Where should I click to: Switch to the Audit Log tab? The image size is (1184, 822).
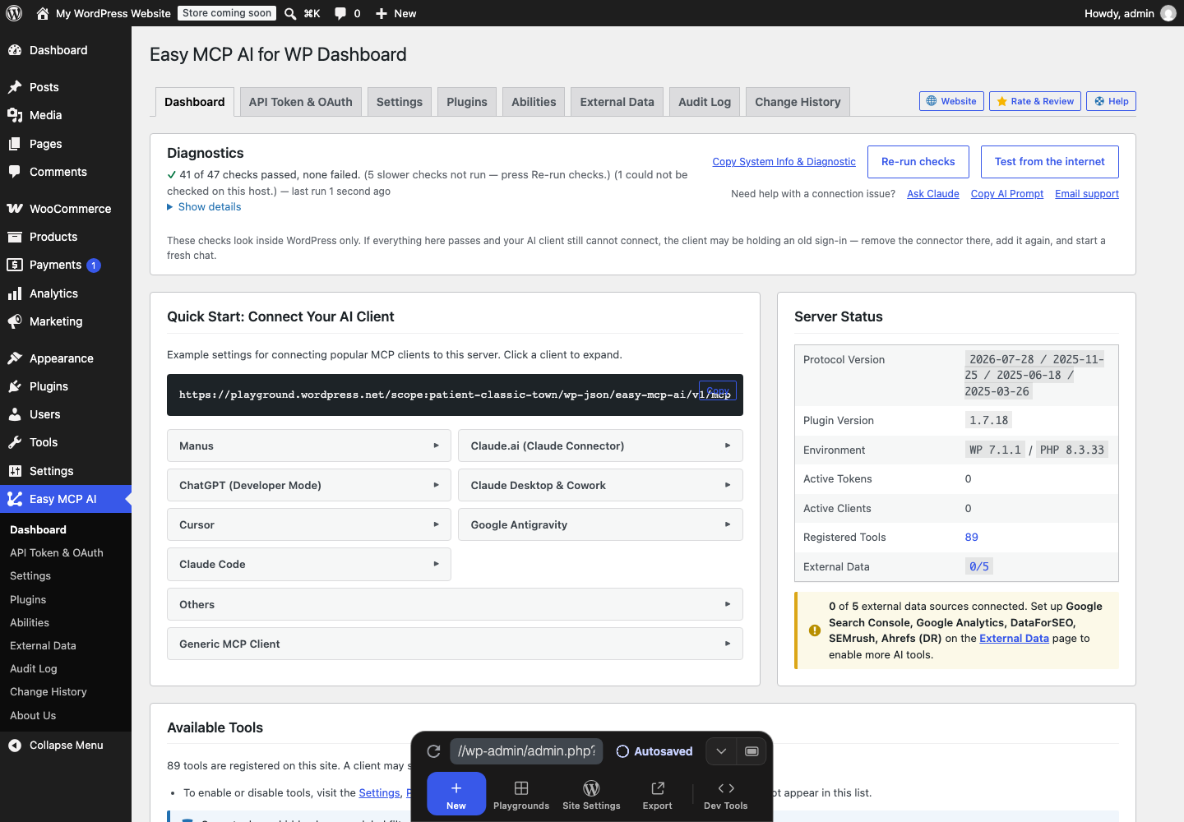[x=705, y=102]
